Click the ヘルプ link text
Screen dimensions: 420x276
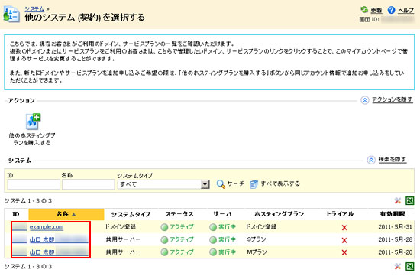coord(405,11)
